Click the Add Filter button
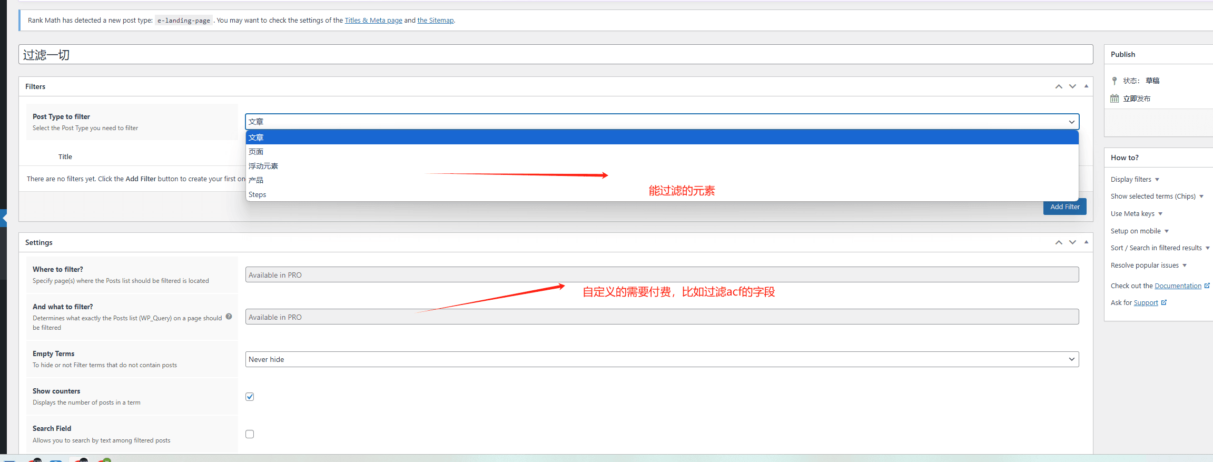The width and height of the screenshot is (1213, 462). point(1065,207)
